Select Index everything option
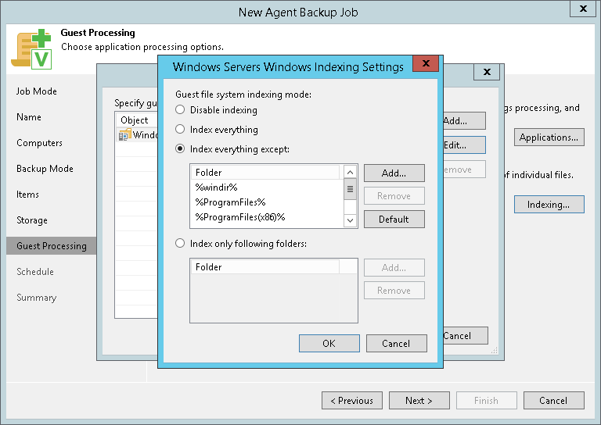The image size is (601, 425). tap(181, 130)
